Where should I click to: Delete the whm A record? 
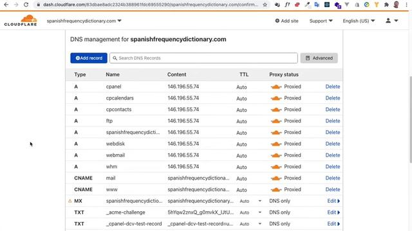(333, 167)
